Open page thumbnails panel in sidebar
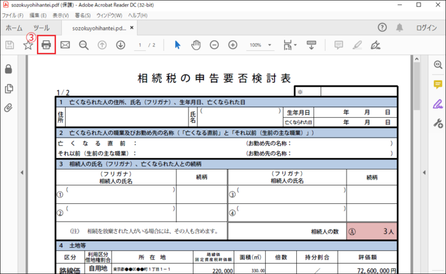The width and height of the screenshot is (446, 274). pyautogui.click(x=9, y=89)
